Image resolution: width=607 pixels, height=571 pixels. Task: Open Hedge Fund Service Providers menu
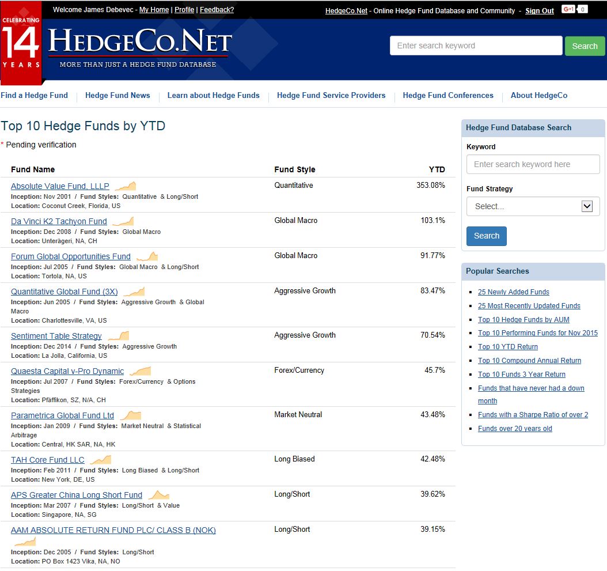coord(331,95)
